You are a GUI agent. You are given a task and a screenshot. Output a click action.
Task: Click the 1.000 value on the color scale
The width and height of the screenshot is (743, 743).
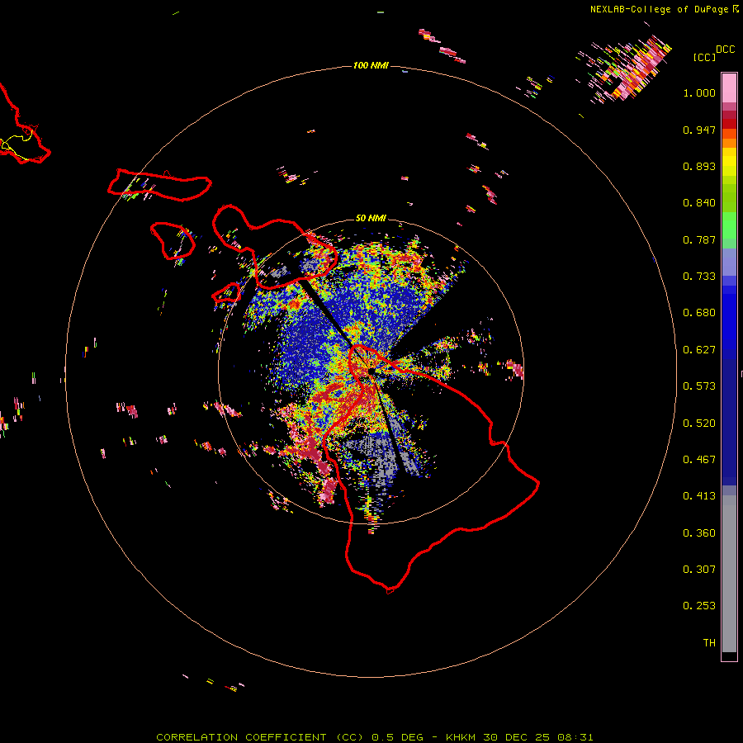[x=699, y=92]
